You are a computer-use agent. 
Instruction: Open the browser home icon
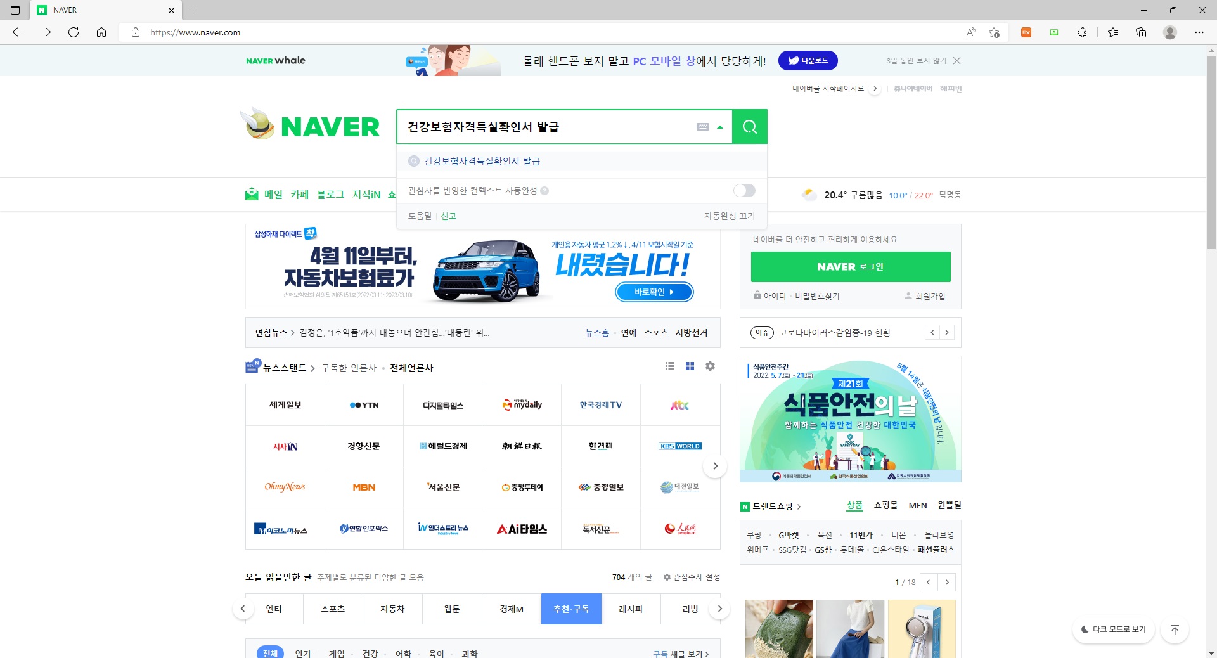101,32
